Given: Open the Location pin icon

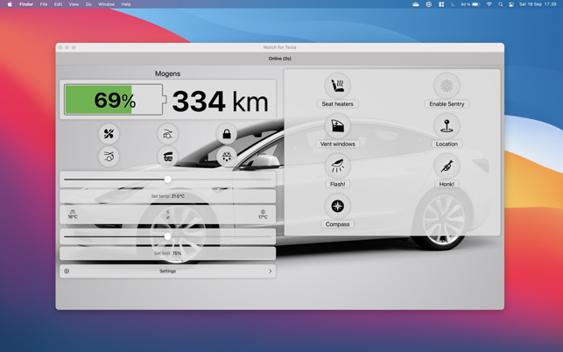Looking at the screenshot, I should [447, 126].
